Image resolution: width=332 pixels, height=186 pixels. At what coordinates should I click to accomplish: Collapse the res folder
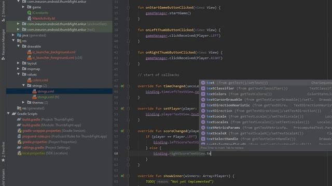[x=13, y=41]
